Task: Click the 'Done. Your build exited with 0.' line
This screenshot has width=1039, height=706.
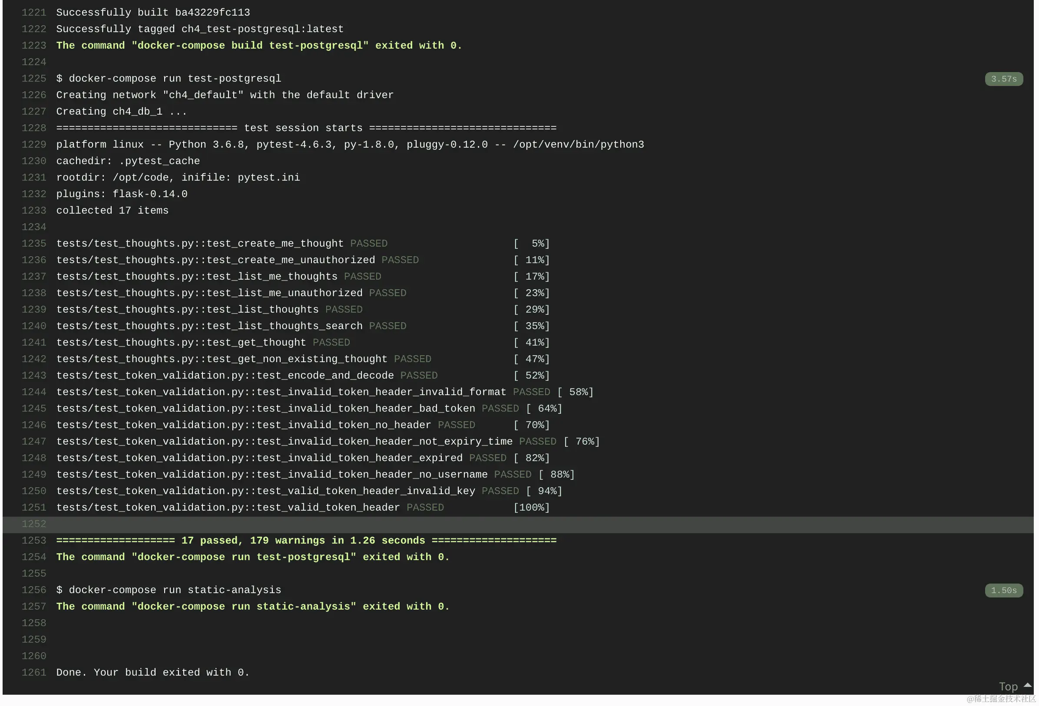Action: 152,673
